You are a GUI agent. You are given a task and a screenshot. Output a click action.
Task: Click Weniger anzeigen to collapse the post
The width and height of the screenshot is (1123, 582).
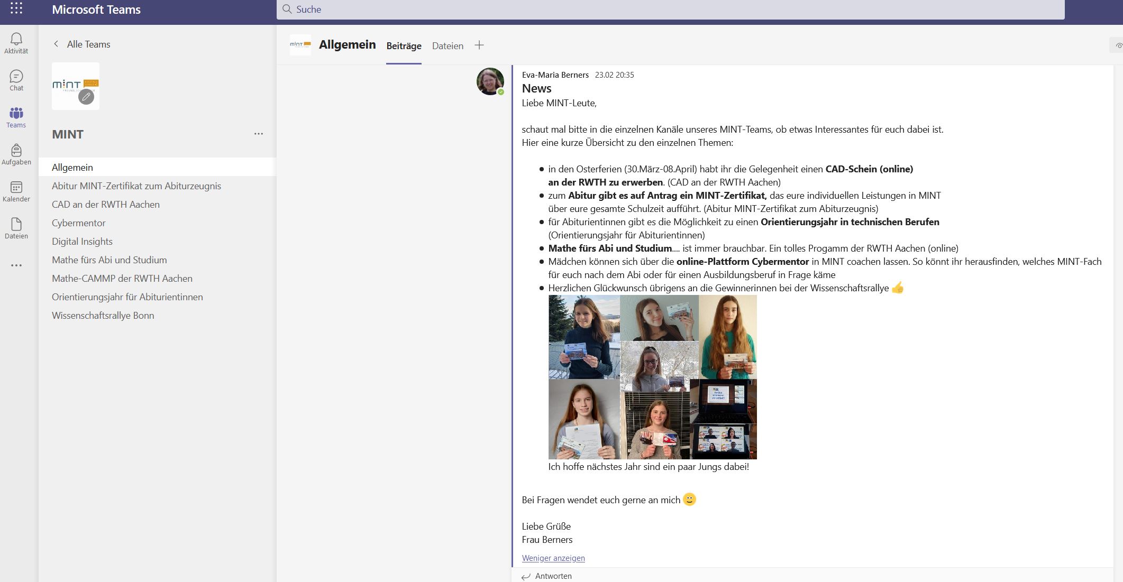tap(553, 558)
